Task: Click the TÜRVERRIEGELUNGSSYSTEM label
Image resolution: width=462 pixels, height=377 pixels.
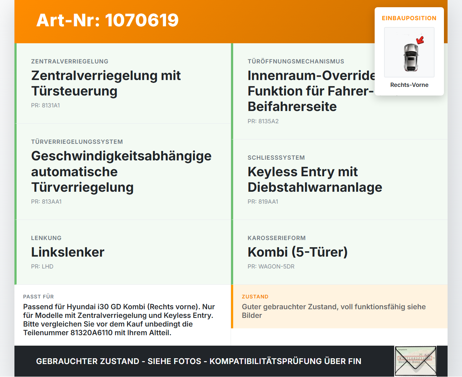Action: (77, 142)
